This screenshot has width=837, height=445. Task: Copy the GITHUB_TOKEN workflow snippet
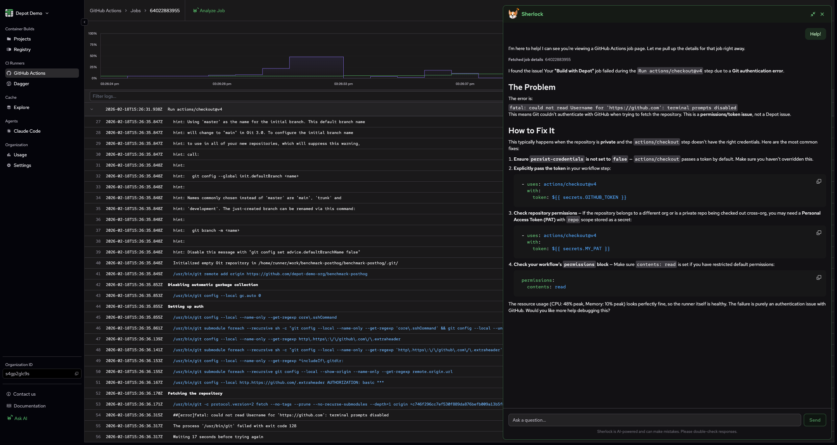pos(819,181)
